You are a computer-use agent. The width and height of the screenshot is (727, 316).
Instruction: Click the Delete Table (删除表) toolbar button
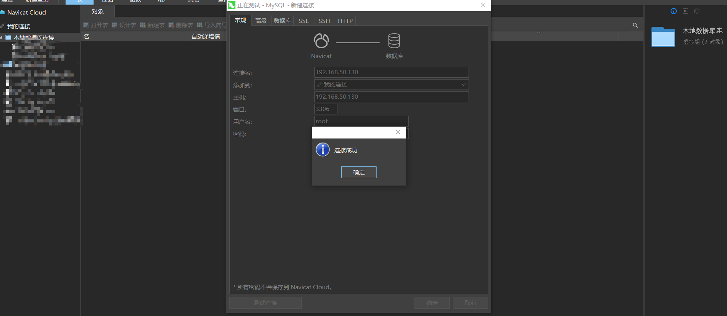181,25
